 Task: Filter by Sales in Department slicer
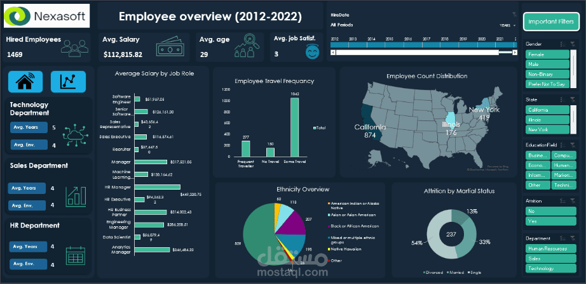(x=551, y=258)
